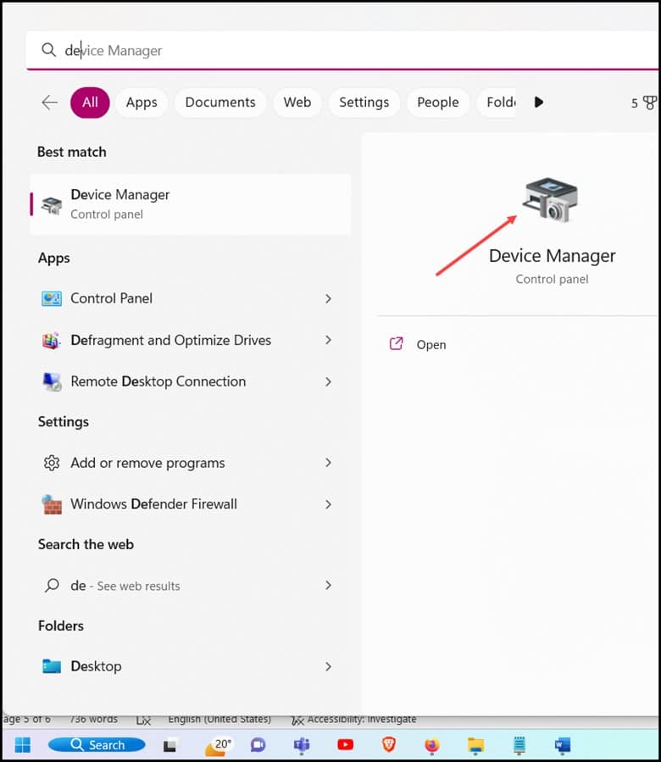Click Accessibility: Investigate in the Word status bar

click(354, 720)
